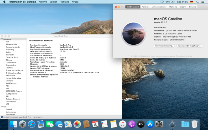Open Messages app in Dock
This screenshot has height=130, width=208.
pos(59,124)
